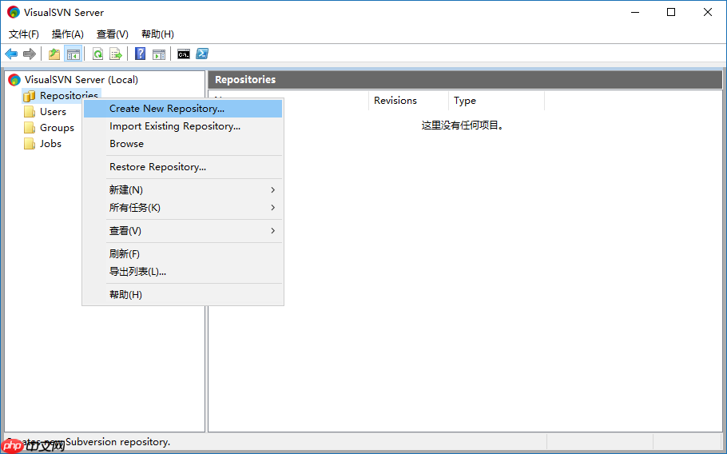Select the Groups tree node
This screenshot has width=727, height=454.
click(x=57, y=128)
